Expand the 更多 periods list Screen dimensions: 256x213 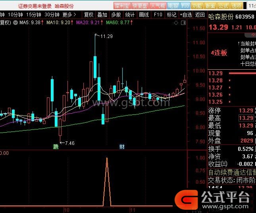coord(69,15)
